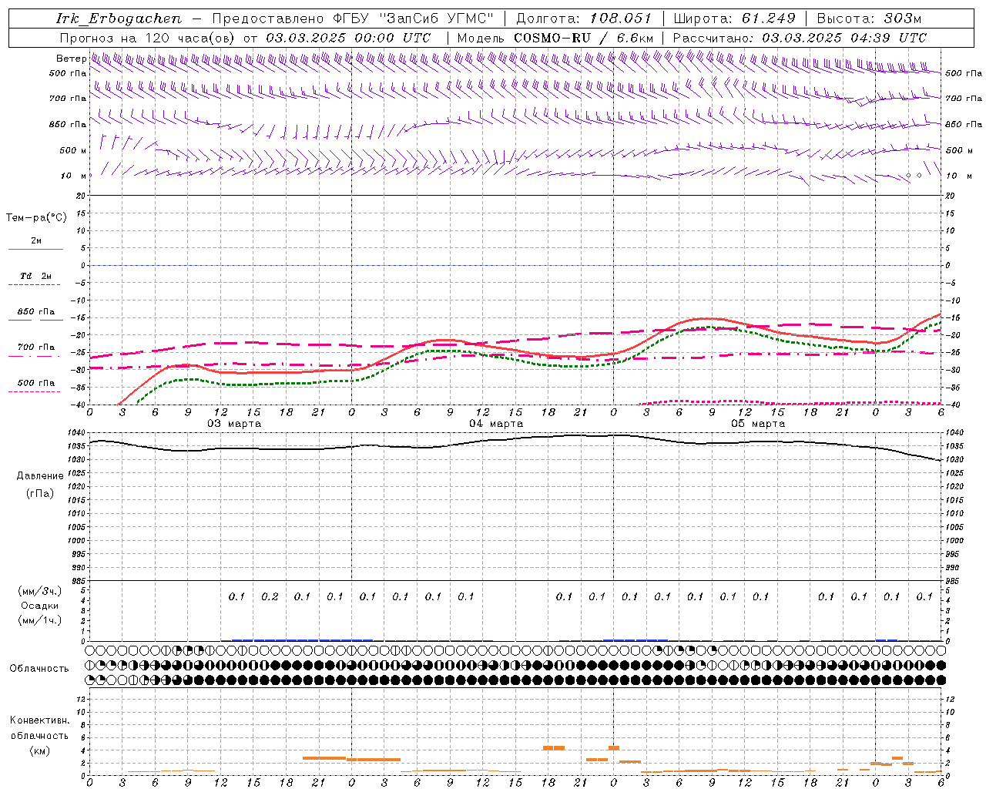Select the '(мм/3ч.)' precipitation unit label
The height and width of the screenshot is (789, 986).
pos(40,591)
